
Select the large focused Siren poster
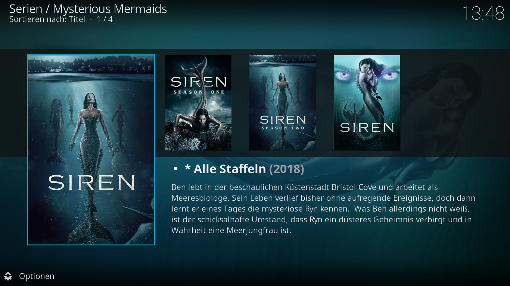(x=91, y=150)
